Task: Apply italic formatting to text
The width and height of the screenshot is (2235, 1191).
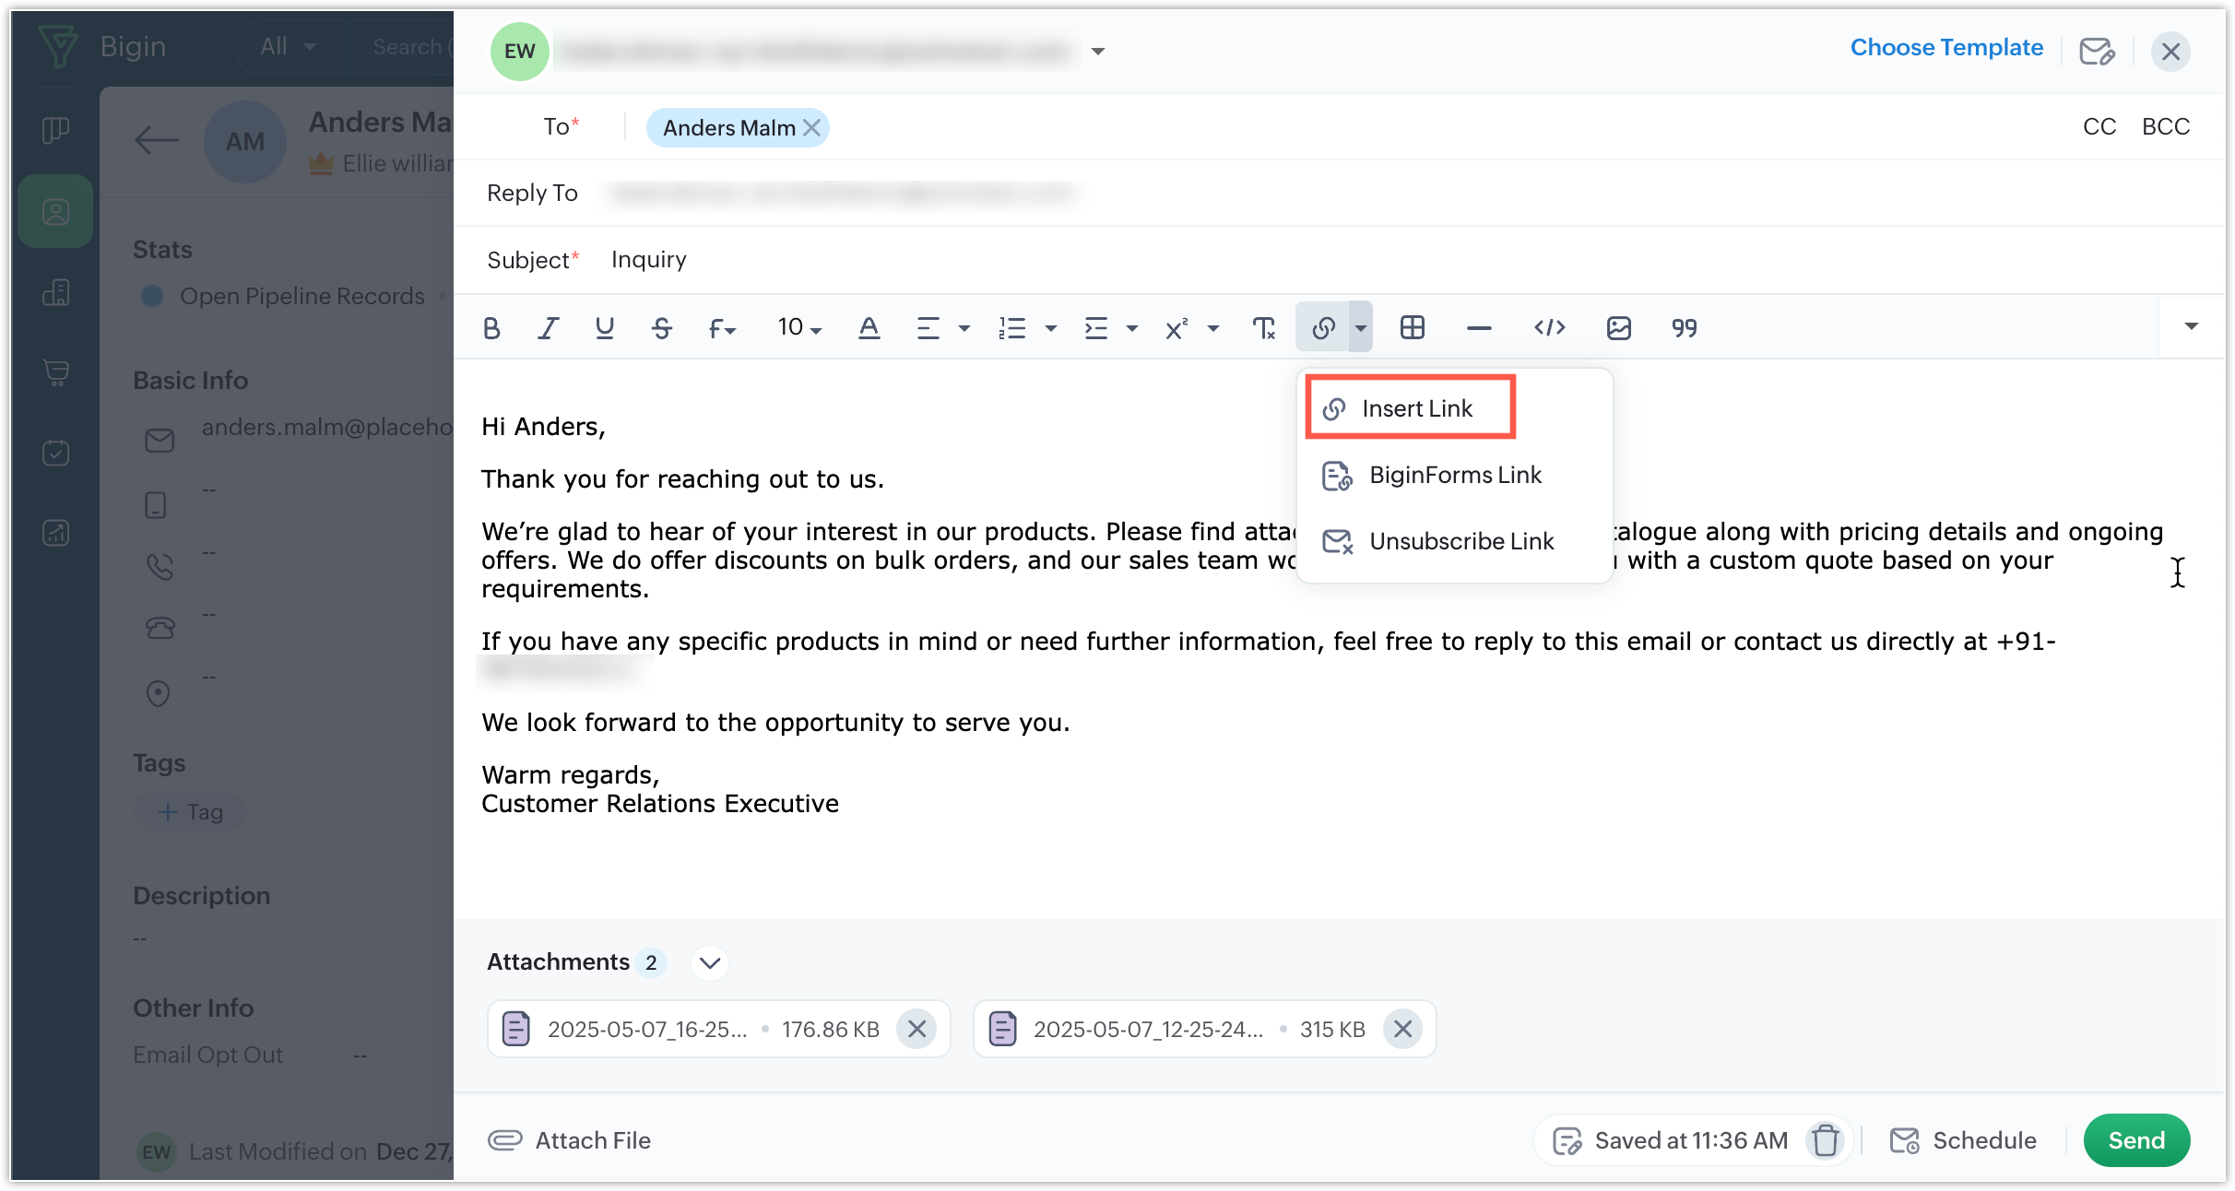Action: (549, 328)
